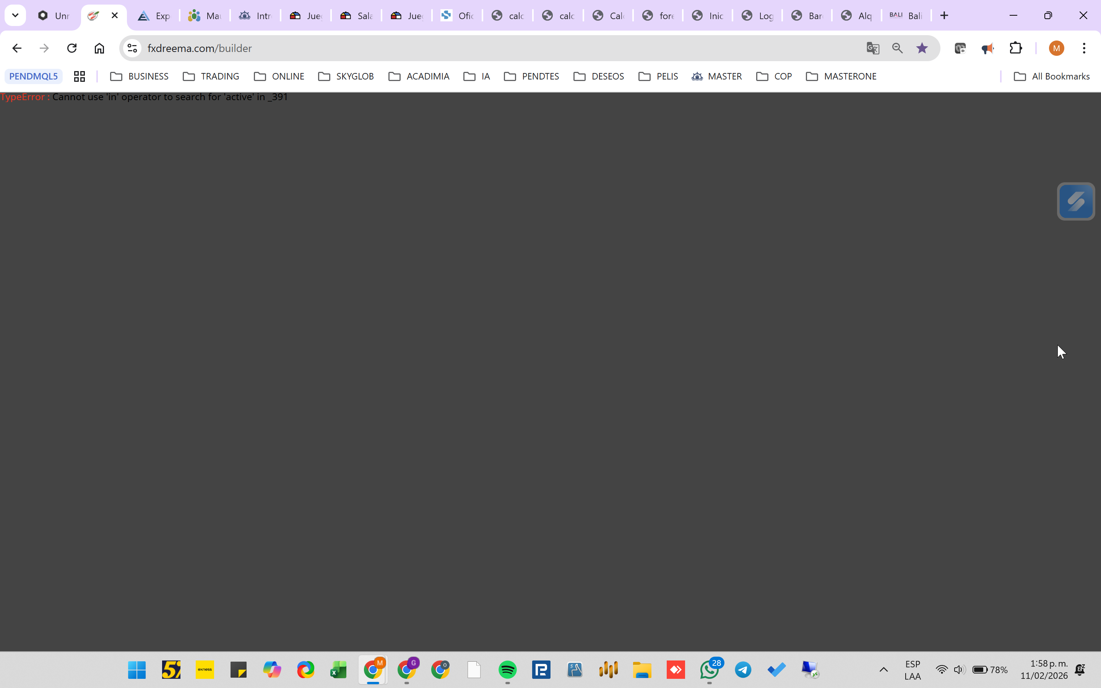The height and width of the screenshot is (688, 1101).
Task: Switch to the 'Alq' browser tab
Action: pyautogui.click(x=856, y=16)
